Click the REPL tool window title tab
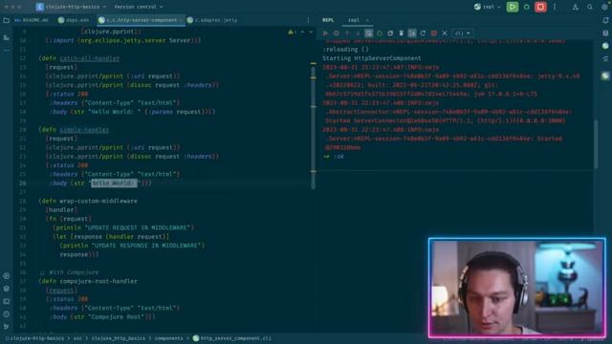The width and height of the screenshot is (612, 344). tap(328, 20)
